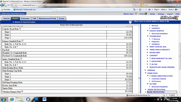Click in the browser address bar
Viewport: 181px width, 102px height.
[x=72, y=5]
